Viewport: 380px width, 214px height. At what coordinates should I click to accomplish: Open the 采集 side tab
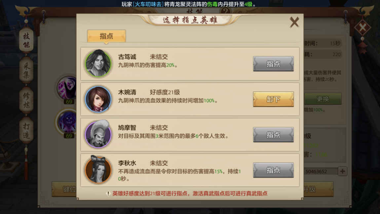pyautogui.click(x=26, y=70)
